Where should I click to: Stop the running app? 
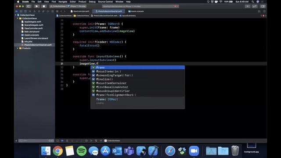[44, 6]
